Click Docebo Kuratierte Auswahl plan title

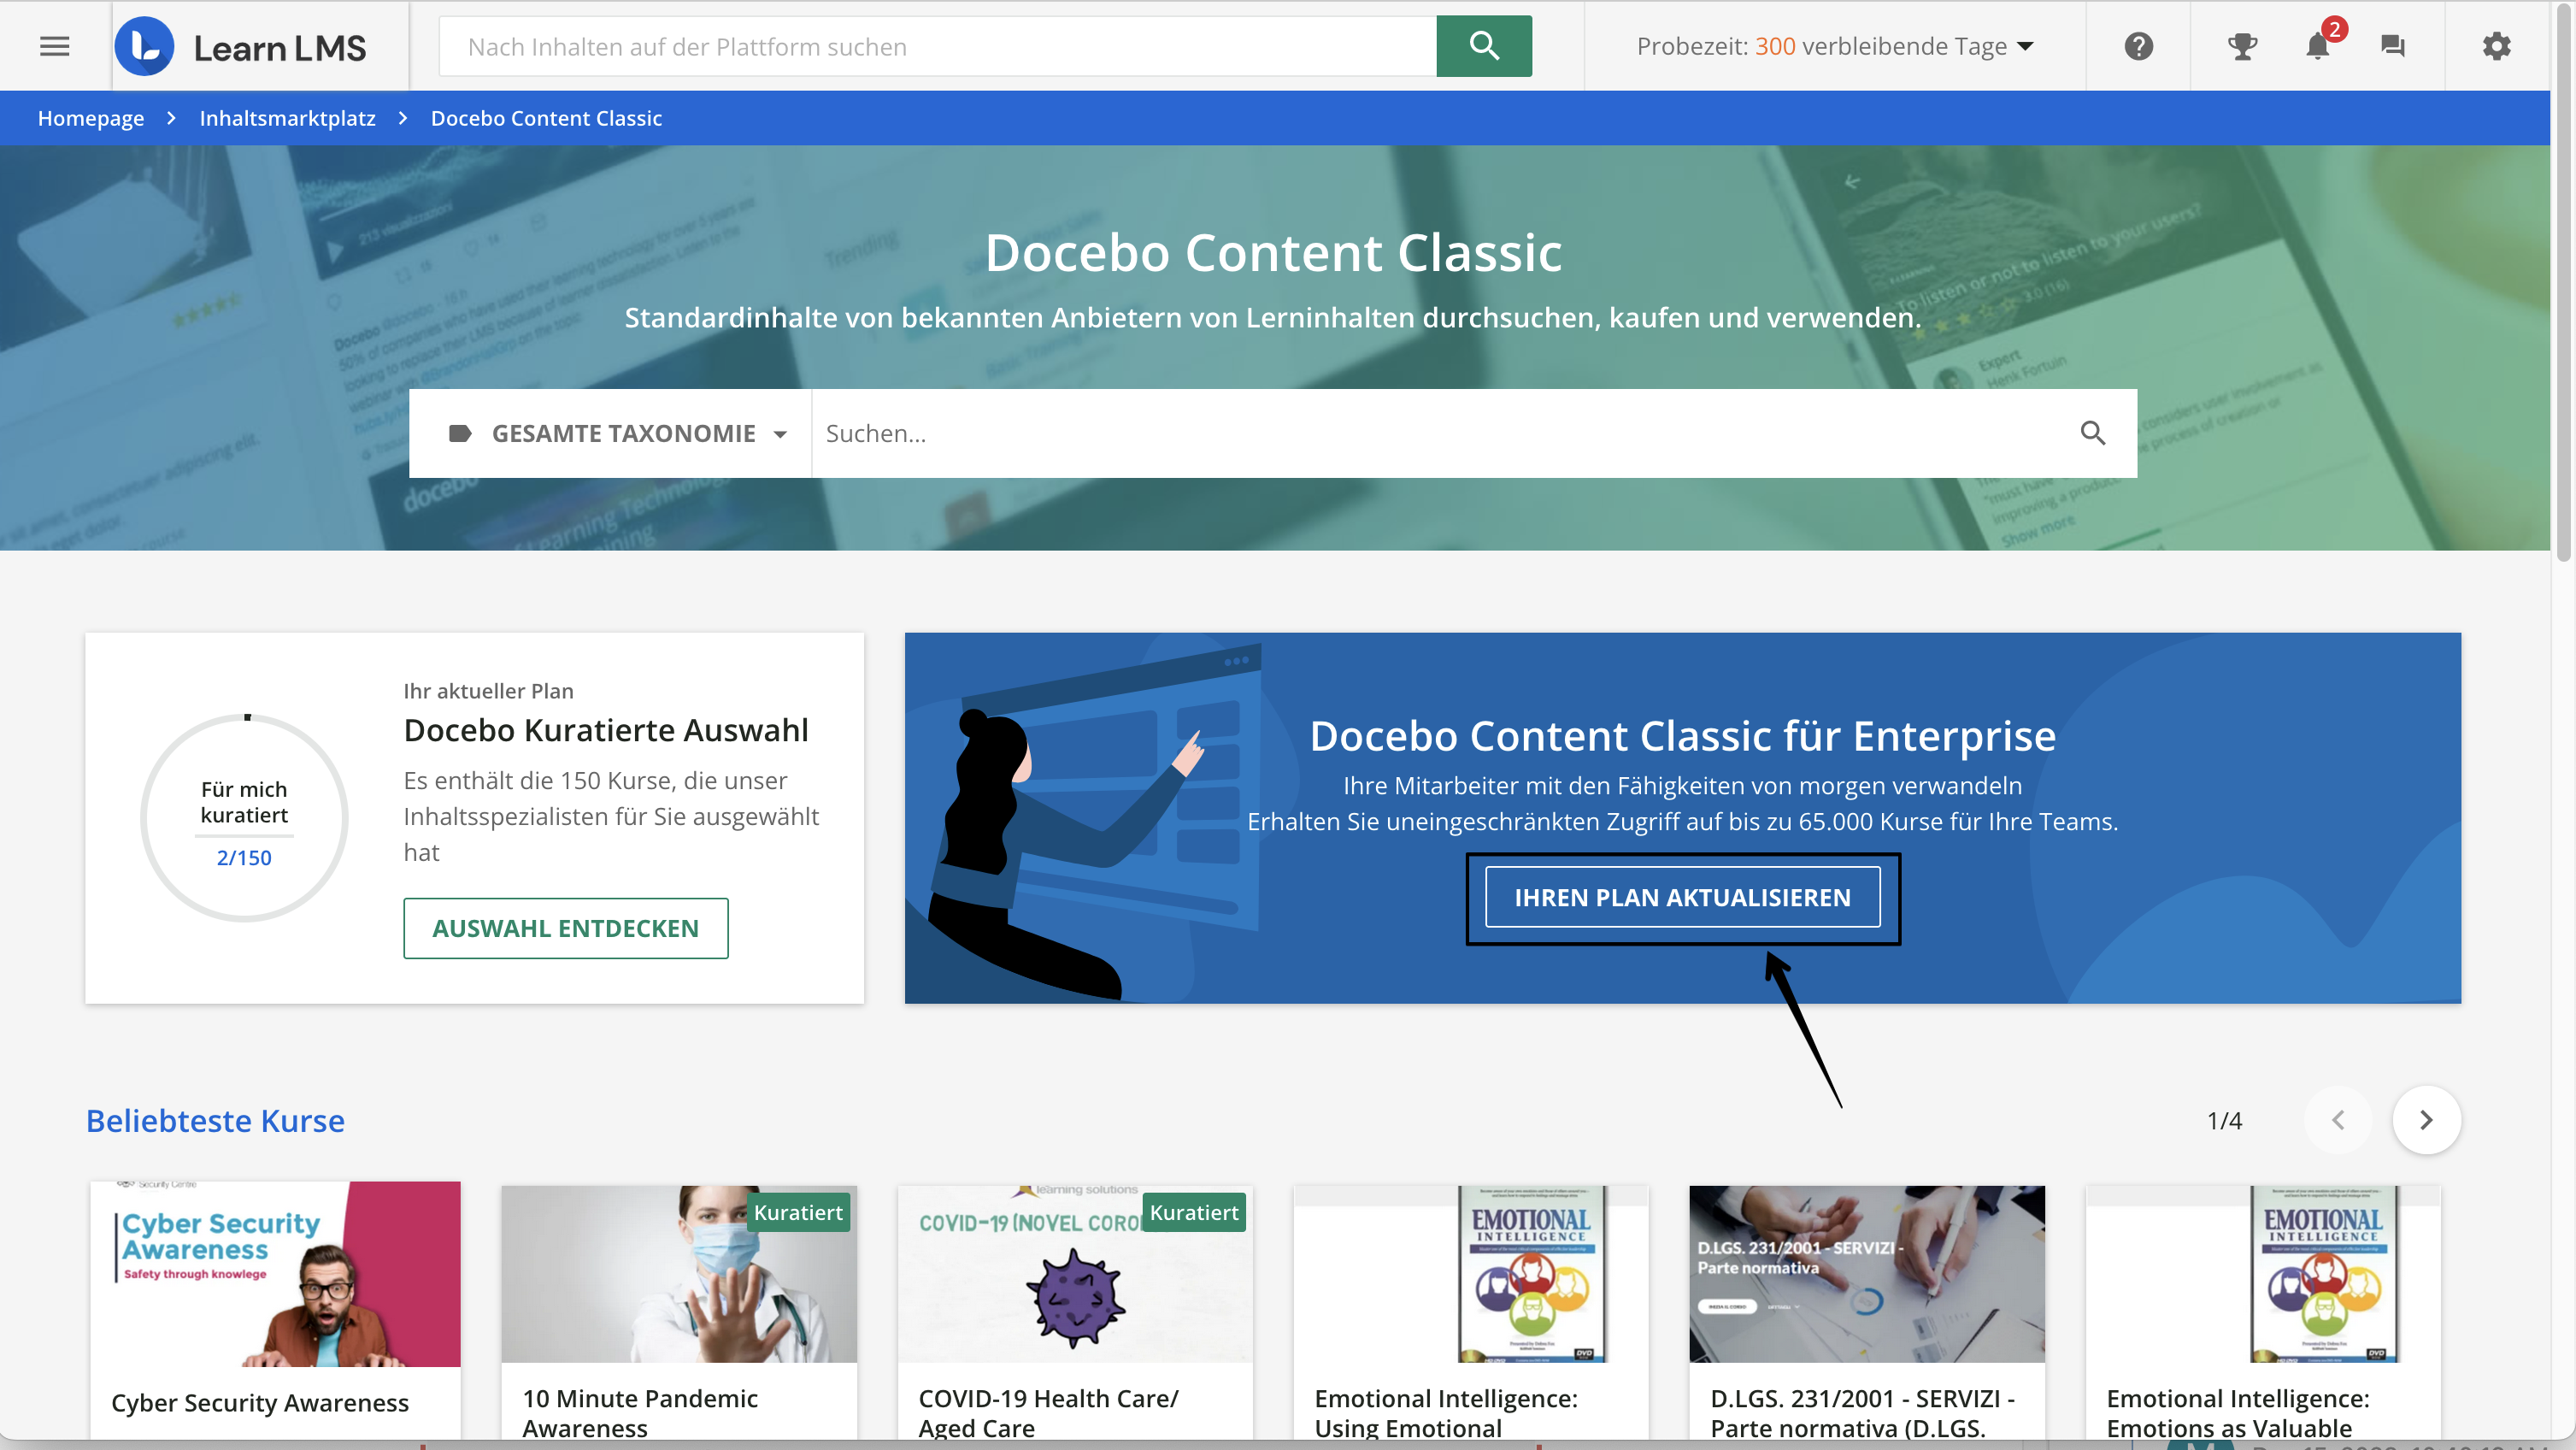(x=606, y=730)
